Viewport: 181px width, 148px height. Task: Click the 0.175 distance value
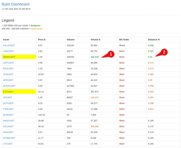tap(151, 126)
